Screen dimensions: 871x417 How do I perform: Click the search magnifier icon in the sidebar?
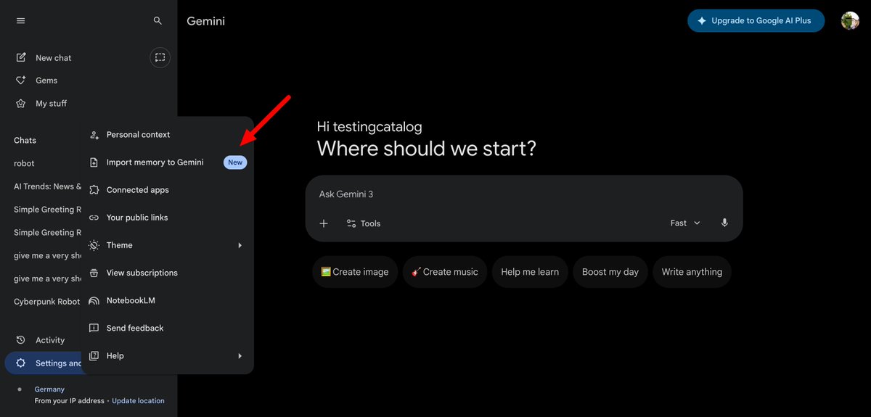[158, 21]
